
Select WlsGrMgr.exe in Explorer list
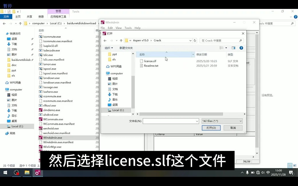click(52, 147)
